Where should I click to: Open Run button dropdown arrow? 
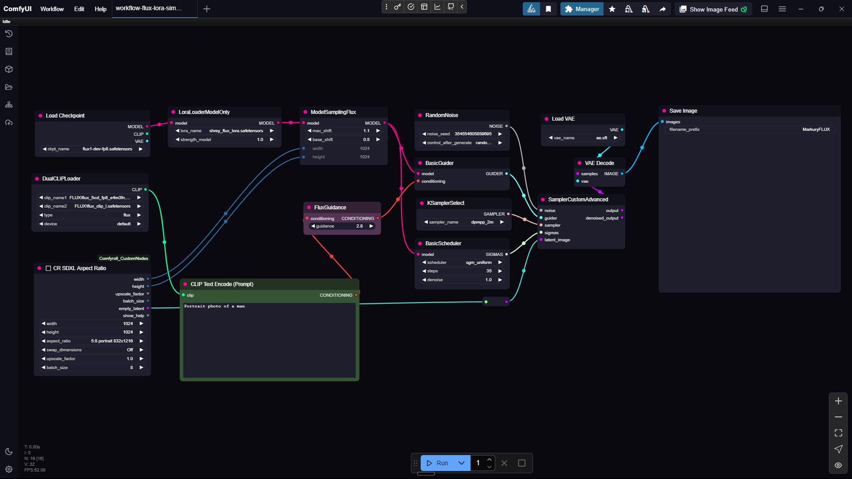click(x=461, y=463)
